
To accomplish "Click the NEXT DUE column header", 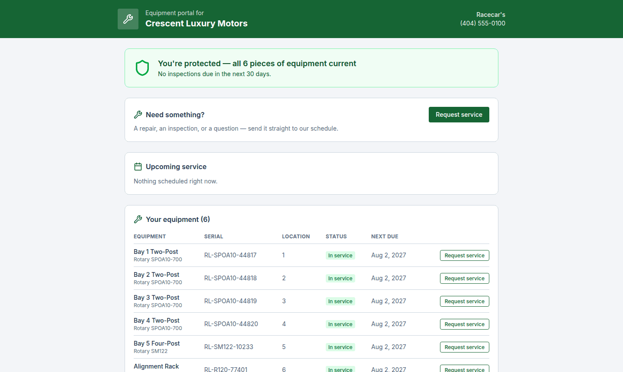I will click(385, 237).
